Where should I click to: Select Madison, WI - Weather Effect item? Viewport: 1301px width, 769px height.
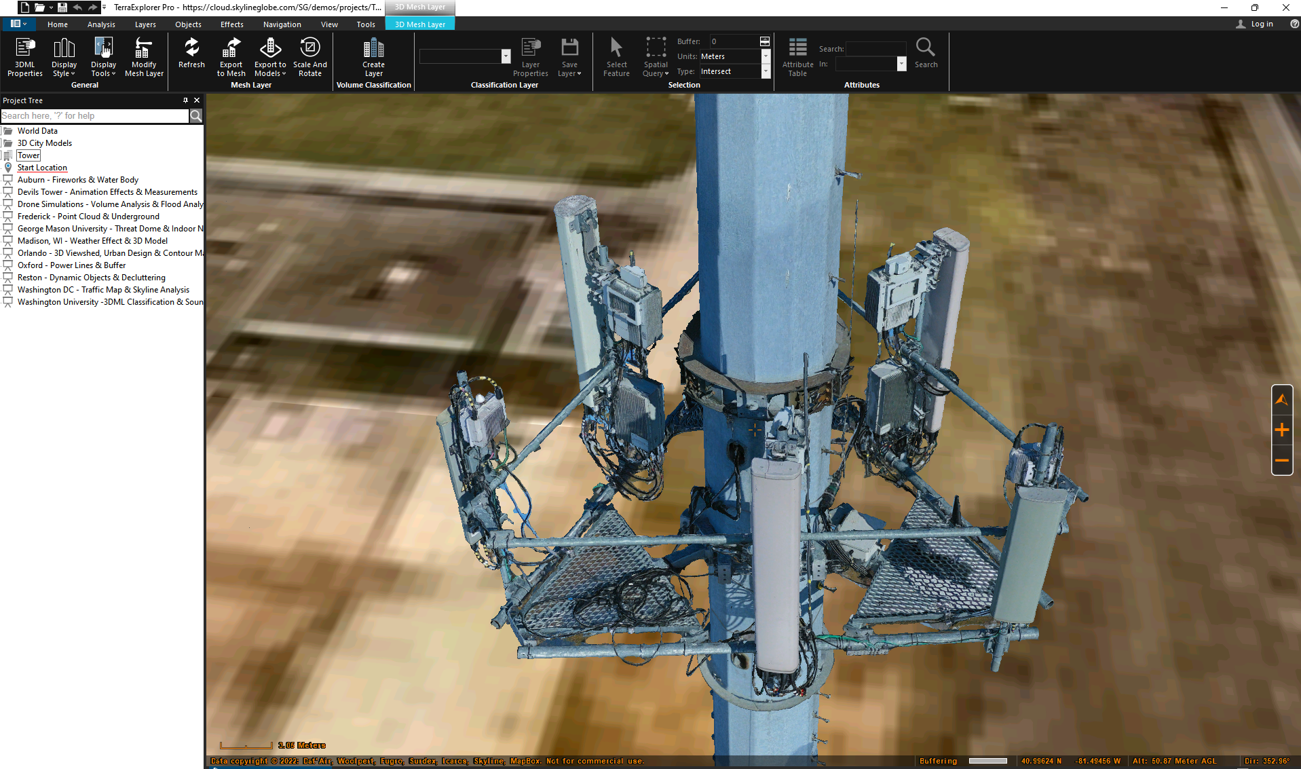92,241
